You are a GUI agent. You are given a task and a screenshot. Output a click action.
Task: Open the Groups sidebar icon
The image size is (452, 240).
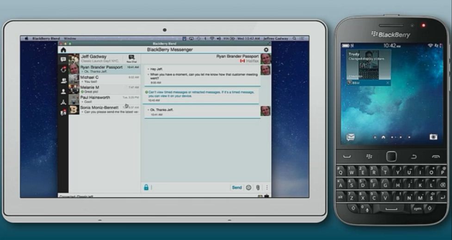pyautogui.click(x=63, y=81)
